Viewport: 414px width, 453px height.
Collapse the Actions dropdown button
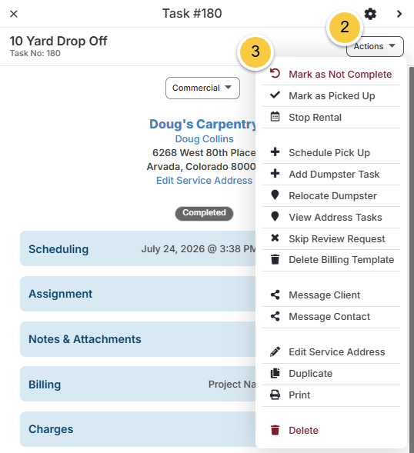click(375, 46)
